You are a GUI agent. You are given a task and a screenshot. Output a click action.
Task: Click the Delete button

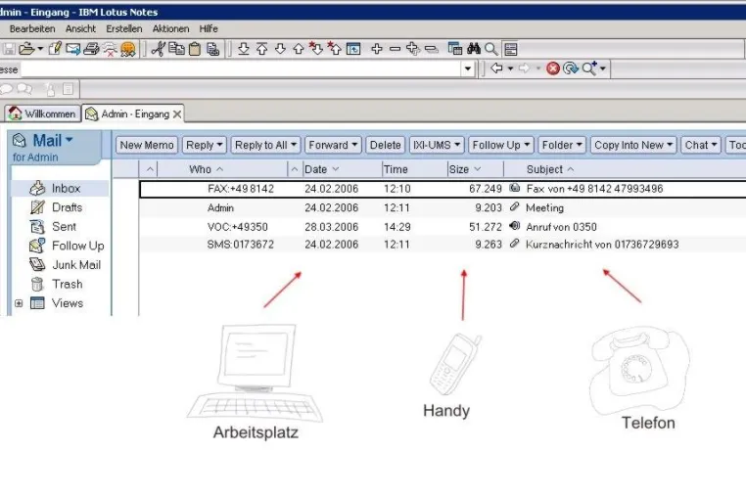386,145
